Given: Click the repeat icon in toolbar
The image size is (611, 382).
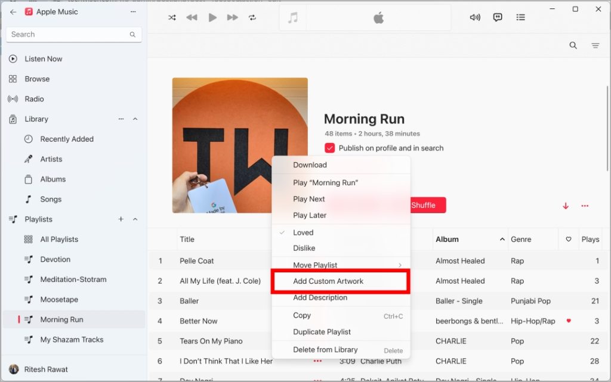Looking at the screenshot, I should coord(252,17).
